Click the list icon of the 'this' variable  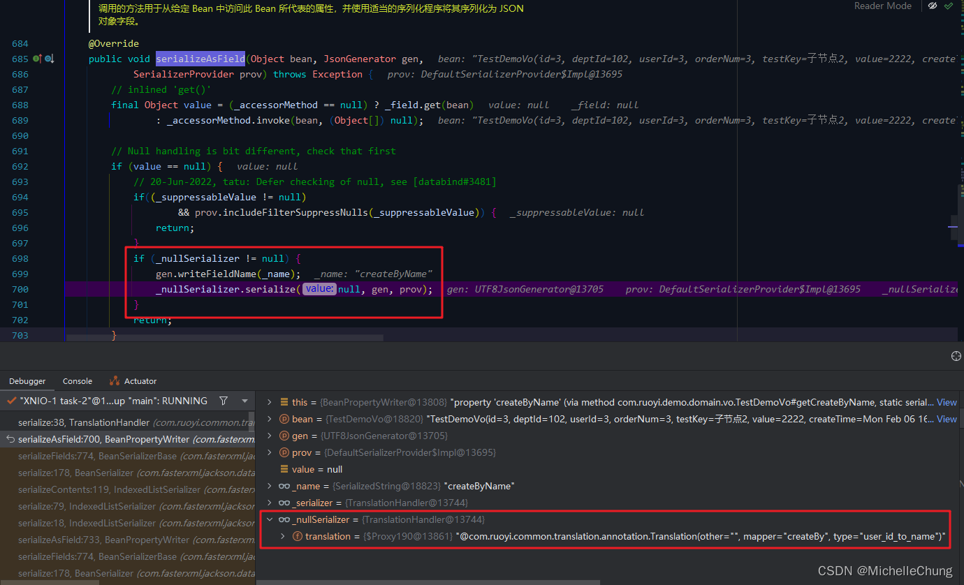pos(284,402)
